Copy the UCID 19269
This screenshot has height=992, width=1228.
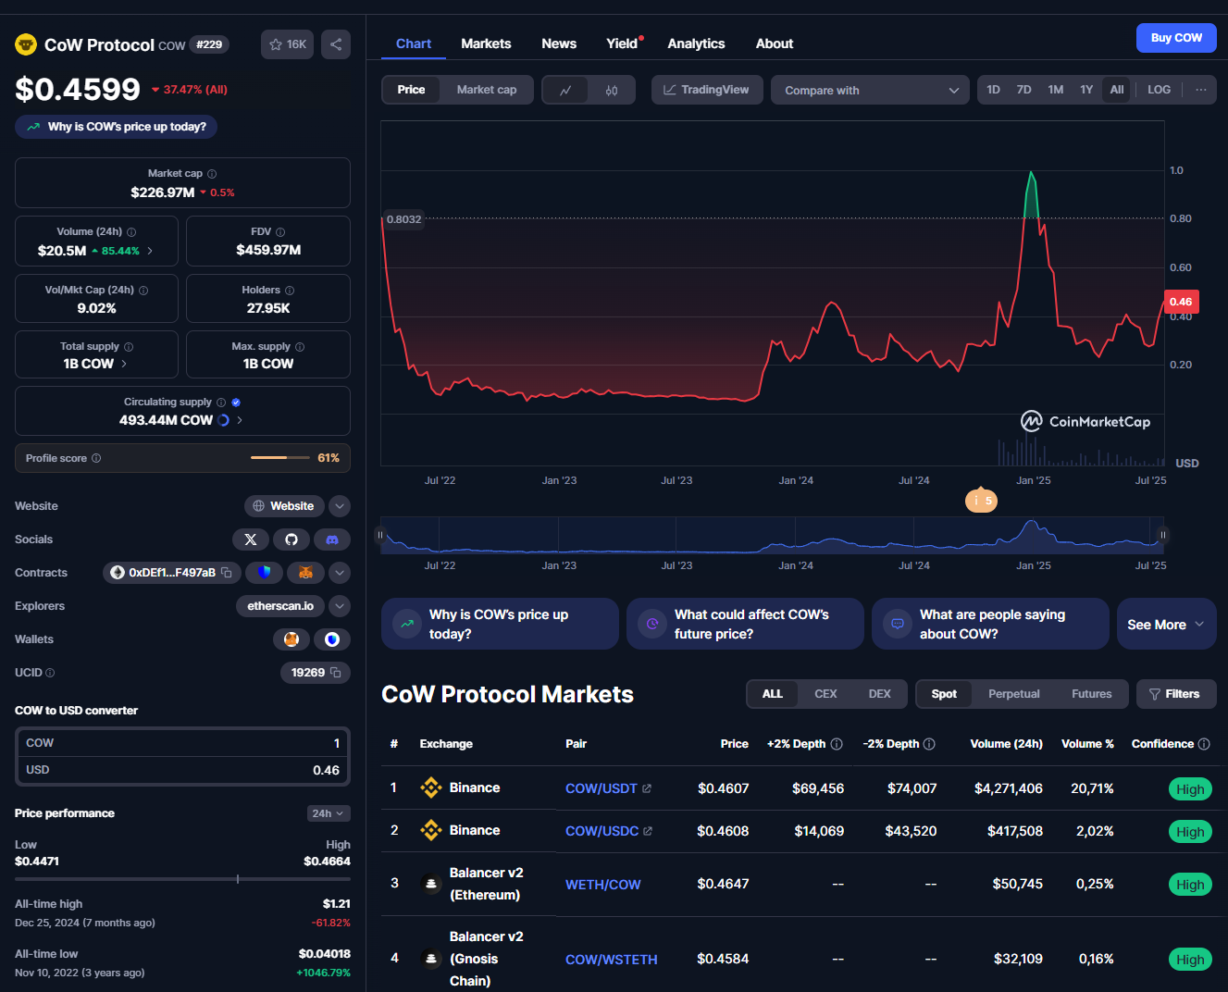click(335, 673)
